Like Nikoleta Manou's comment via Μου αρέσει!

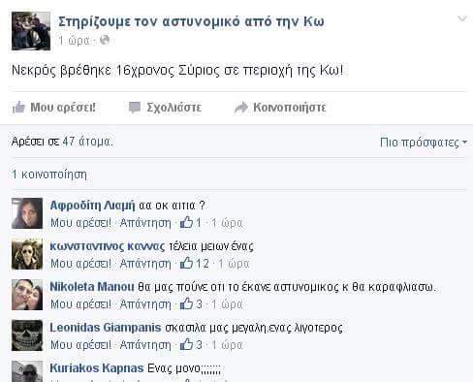pyautogui.click(x=80, y=304)
